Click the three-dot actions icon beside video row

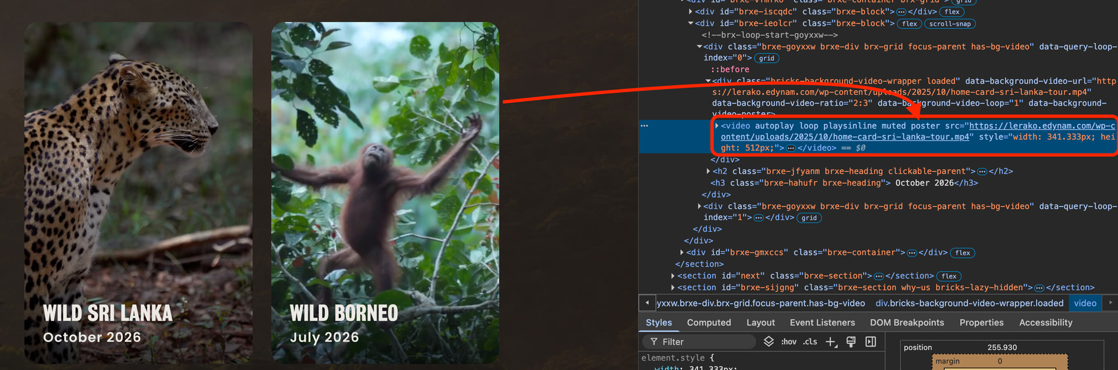tap(644, 126)
